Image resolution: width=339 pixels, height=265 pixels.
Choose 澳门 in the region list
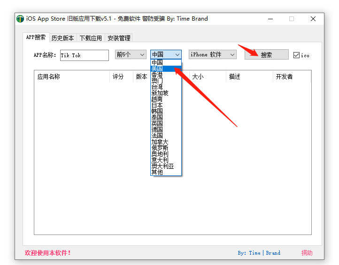(166, 81)
